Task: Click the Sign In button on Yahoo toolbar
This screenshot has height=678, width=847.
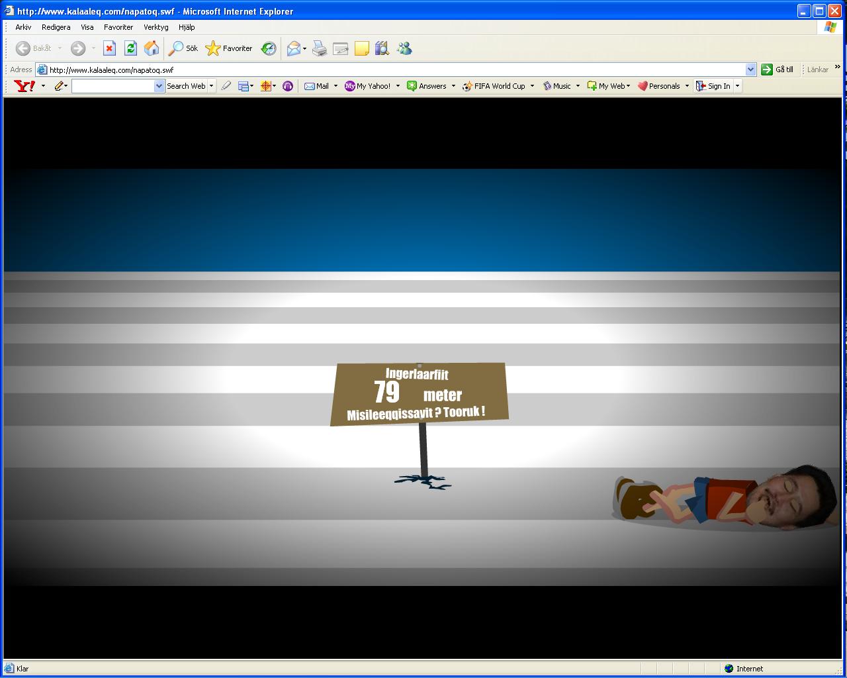Action: 713,86
